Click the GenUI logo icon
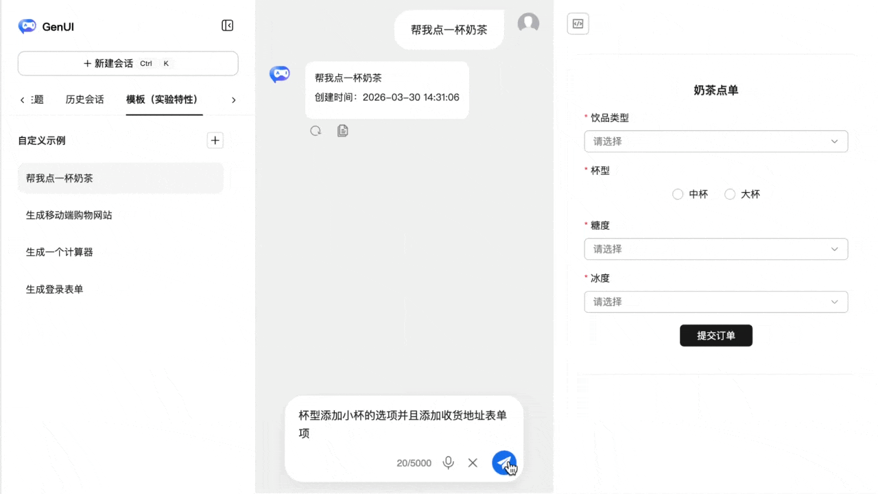The width and height of the screenshot is (878, 494). click(27, 26)
